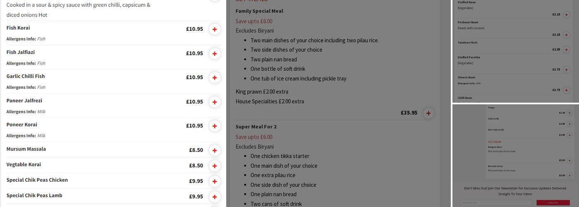Add Ben And Jerry ice cream tub
Image resolution: width=579 pixels, height=207 pixels.
pyautogui.click(x=569, y=176)
